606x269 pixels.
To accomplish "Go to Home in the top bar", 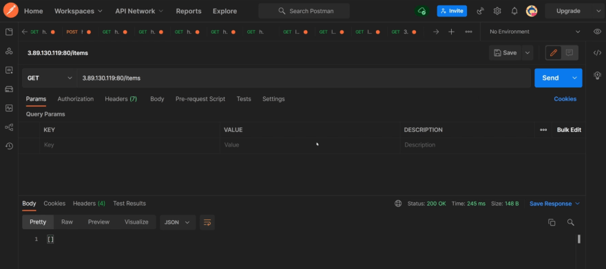I will [34, 11].
